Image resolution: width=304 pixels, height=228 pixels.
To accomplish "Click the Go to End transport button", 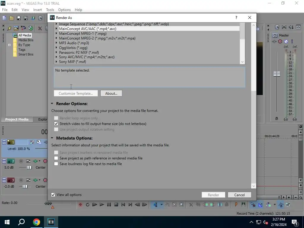I will click(x=130, y=205).
